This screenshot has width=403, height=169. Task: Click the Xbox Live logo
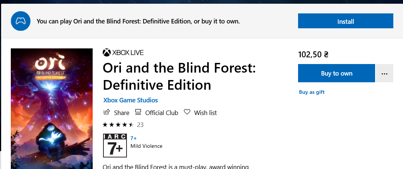123,52
